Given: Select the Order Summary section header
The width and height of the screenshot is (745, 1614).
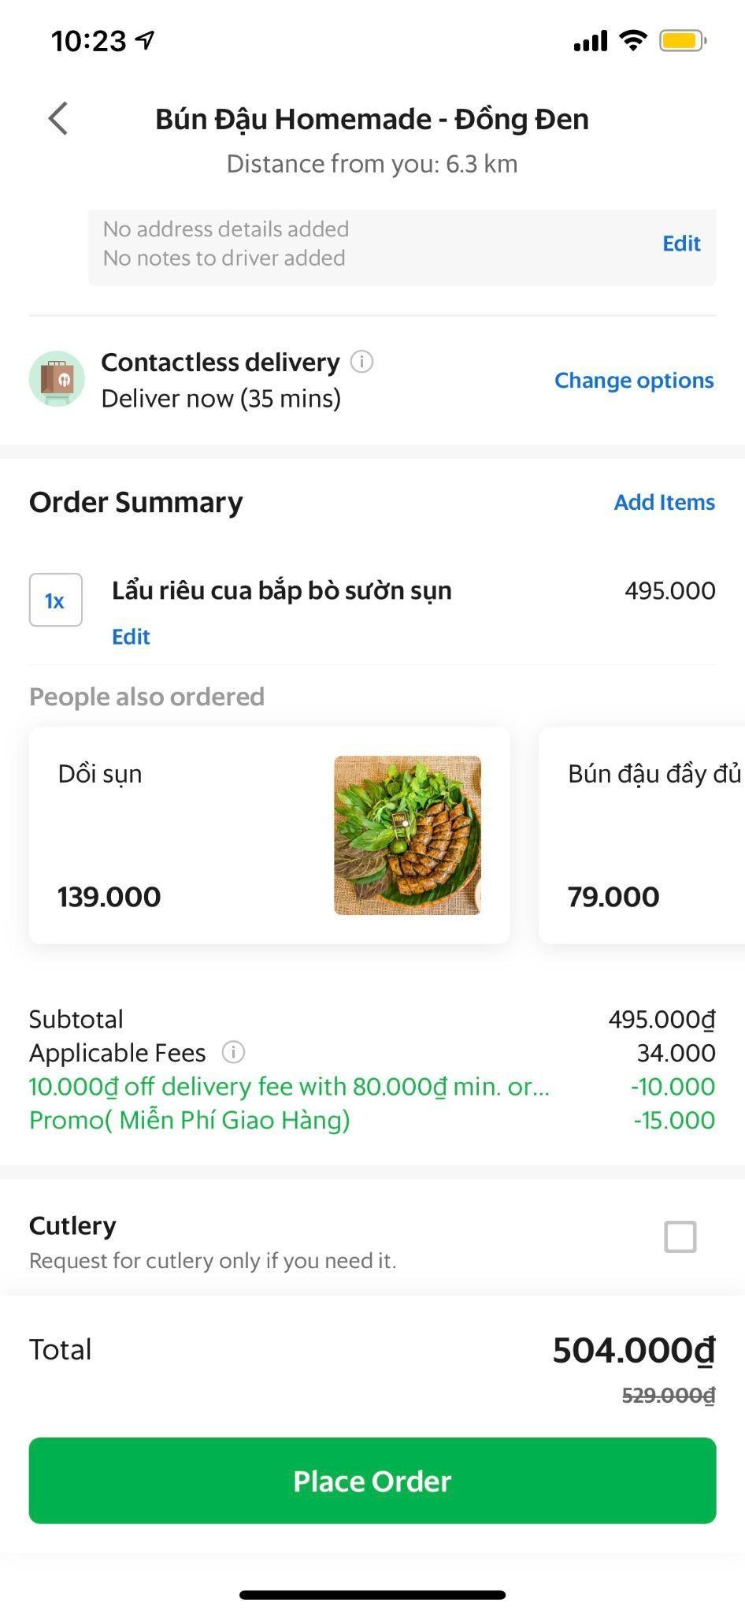Looking at the screenshot, I should (x=135, y=502).
